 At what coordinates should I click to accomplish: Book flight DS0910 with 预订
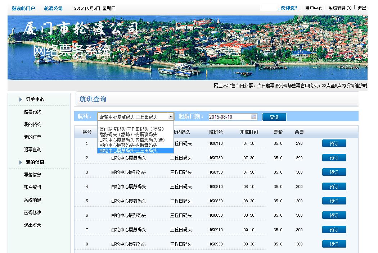pos(334,230)
